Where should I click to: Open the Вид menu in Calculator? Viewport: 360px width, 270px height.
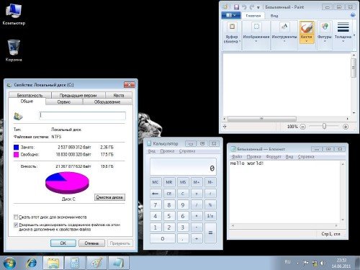tap(152, 151)
